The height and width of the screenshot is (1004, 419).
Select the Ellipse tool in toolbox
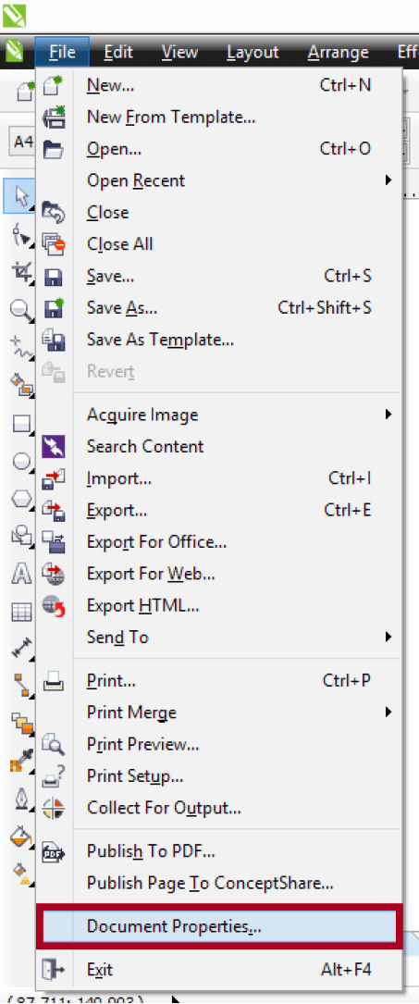[21, 463]
